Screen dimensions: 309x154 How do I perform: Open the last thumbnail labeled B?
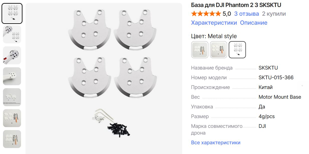coord(12,139)
